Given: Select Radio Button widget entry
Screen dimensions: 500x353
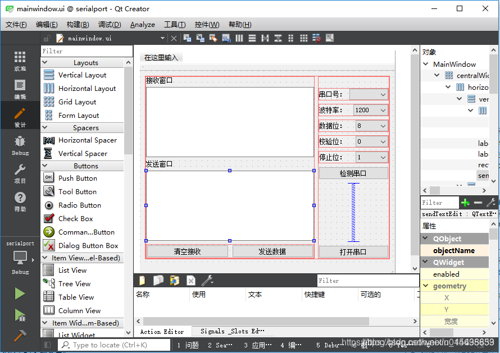Looking at the screenshot, I should (80, 205).
